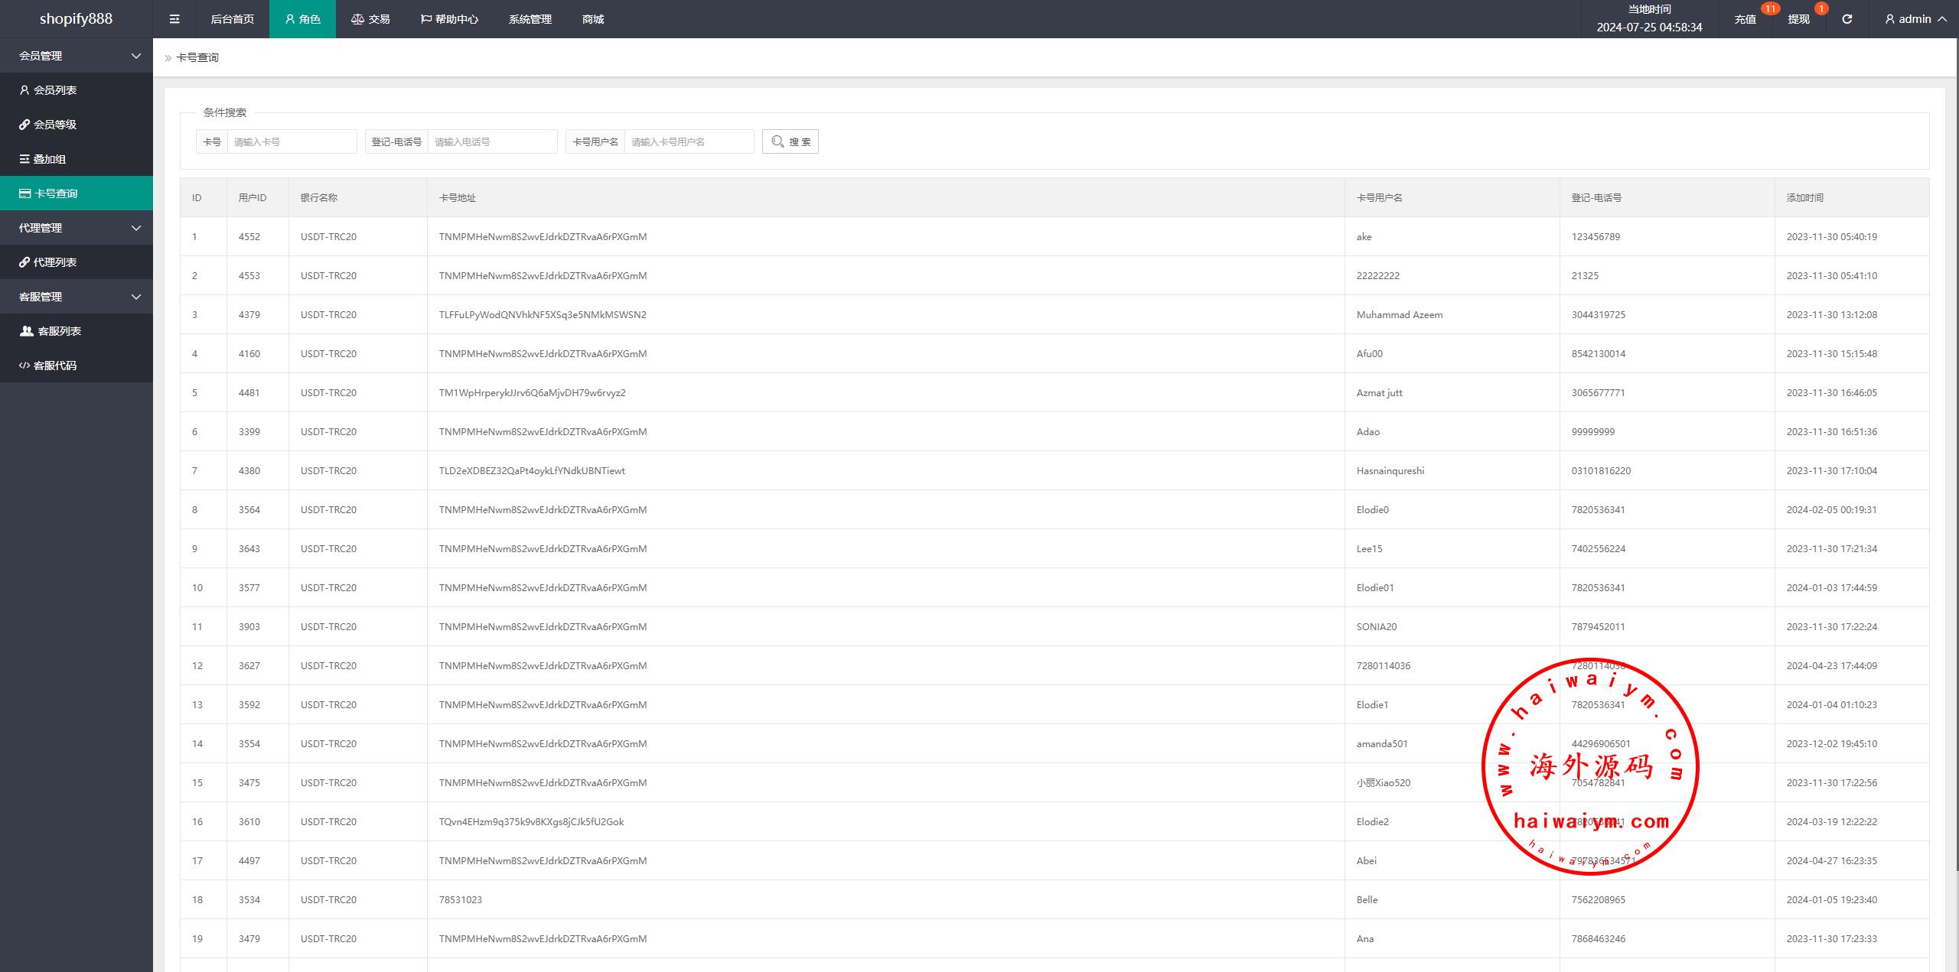Click the refresh icon in top bar
The height and width of the screenshot is (972, 1959).
pos(1847,19)
